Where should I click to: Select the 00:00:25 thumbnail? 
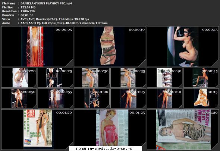pos(56,78)
